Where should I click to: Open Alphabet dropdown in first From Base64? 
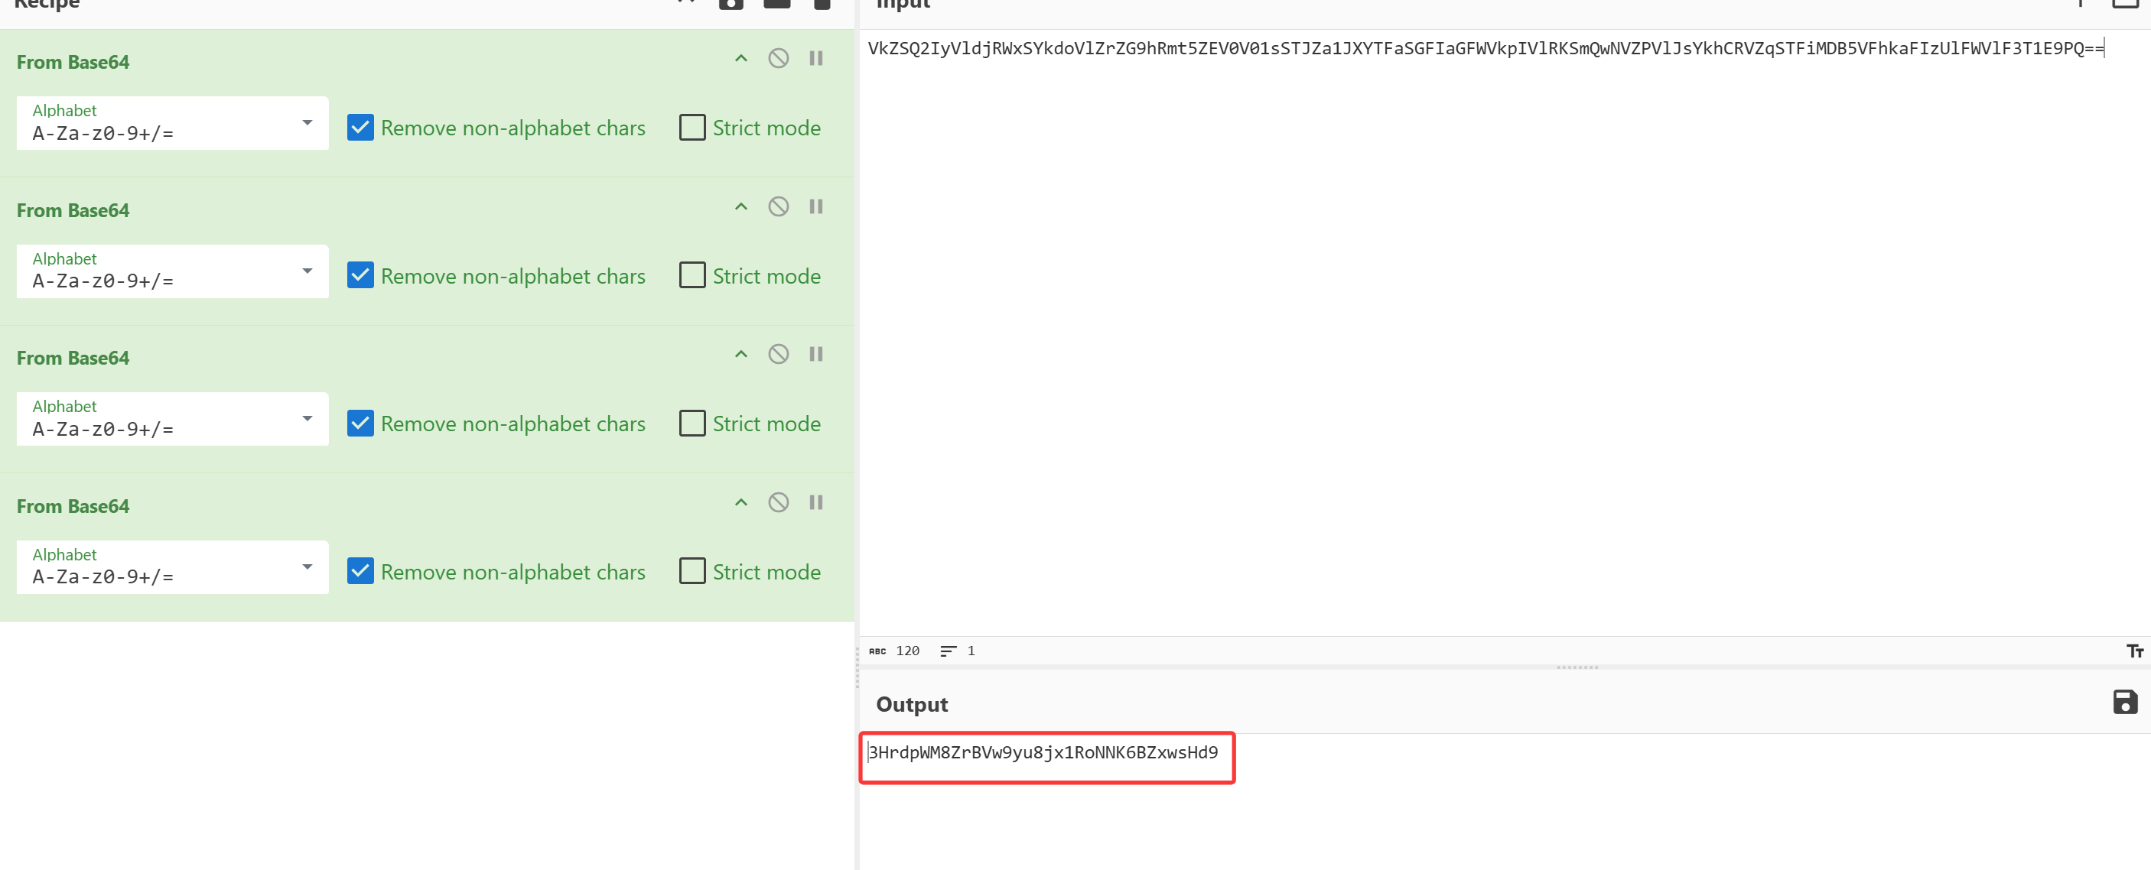[x=172, y=123]
